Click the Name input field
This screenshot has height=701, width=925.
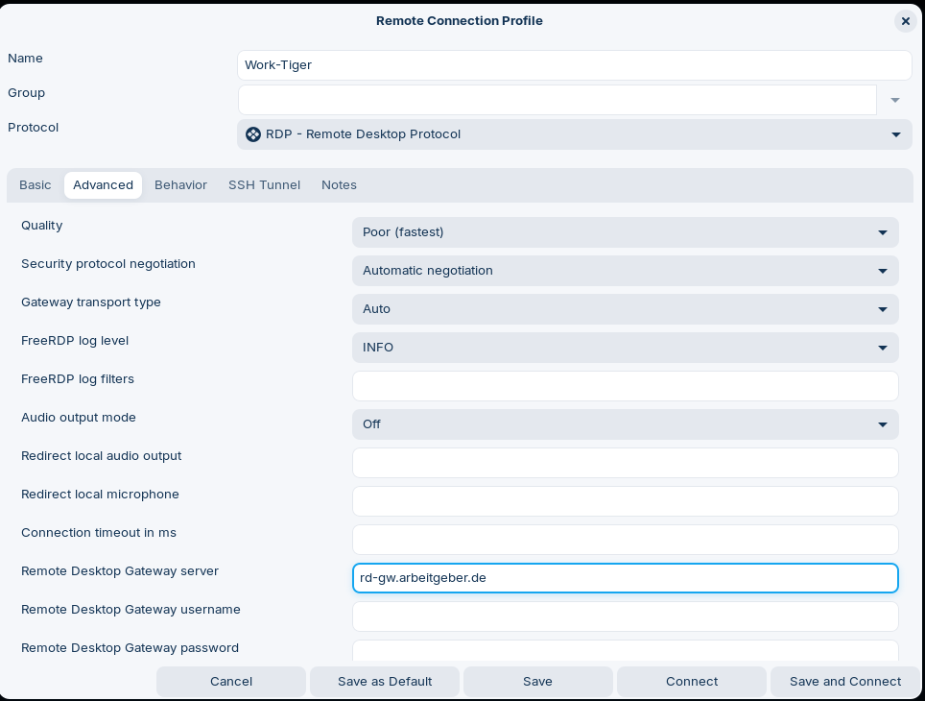pyautogui.click(x=574, y=65)
